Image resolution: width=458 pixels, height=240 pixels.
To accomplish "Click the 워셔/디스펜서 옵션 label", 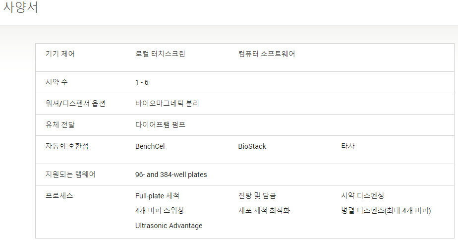I will pos(75,104).
